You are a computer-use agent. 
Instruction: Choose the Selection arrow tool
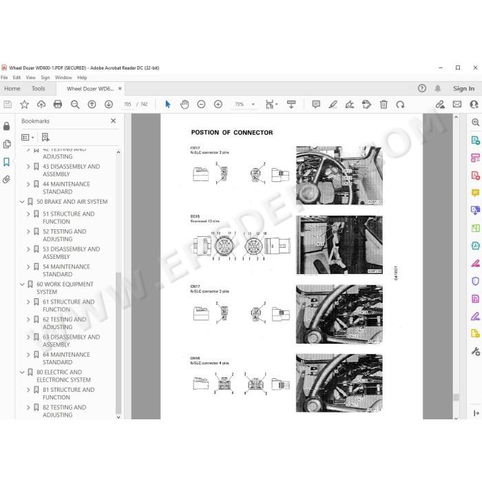tap(167, 105)
